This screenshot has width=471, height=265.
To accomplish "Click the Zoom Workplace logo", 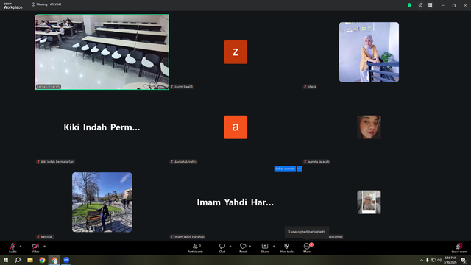I will point(13,6).
